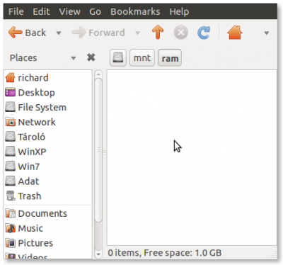283x265 pixels.
Task: Expand the toolbar overflow arrow
Action: click(267, 33)
